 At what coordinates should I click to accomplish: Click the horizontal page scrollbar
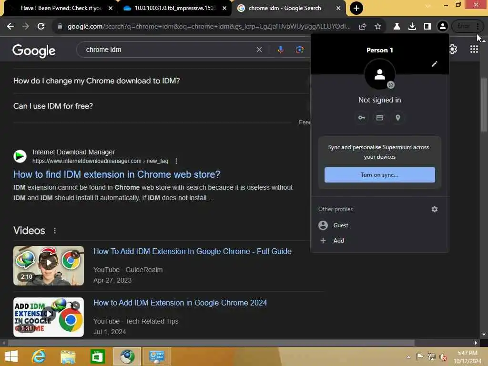coord(211,343)
